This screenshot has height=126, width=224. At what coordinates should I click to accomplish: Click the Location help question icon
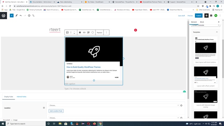[44, 108]
